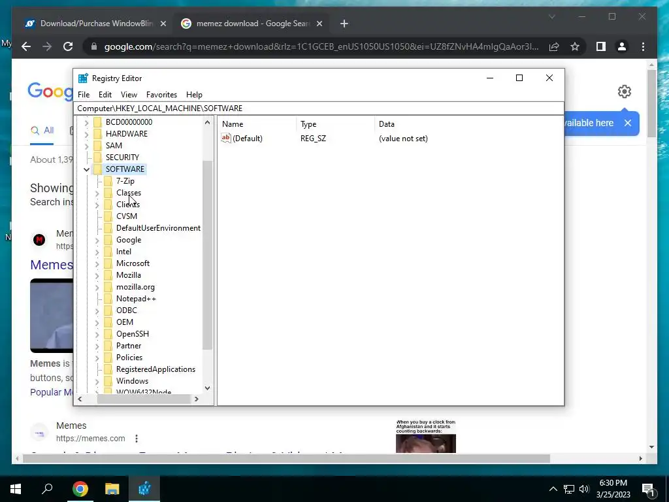
Task: Open the Chrome profile menu
Action: coord(622,46)
